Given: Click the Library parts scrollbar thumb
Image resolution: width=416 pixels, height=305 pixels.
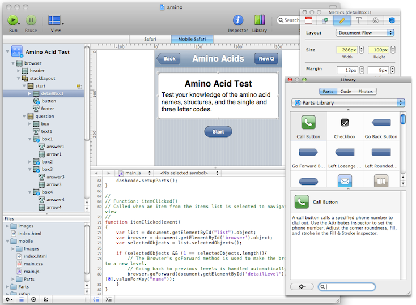Looking at the screenshot, I should coord(403,119).
